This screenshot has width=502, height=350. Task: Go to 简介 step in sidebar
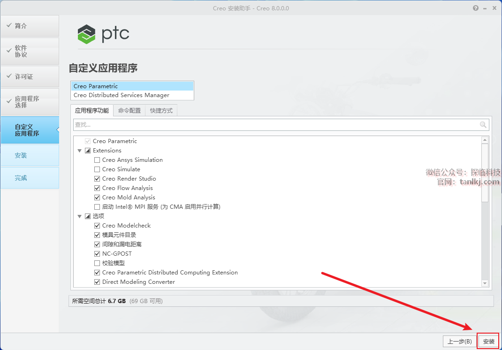[30, 26]
